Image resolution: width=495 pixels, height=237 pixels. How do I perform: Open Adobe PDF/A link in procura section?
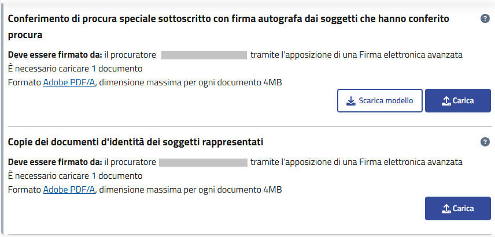[69, 82]
